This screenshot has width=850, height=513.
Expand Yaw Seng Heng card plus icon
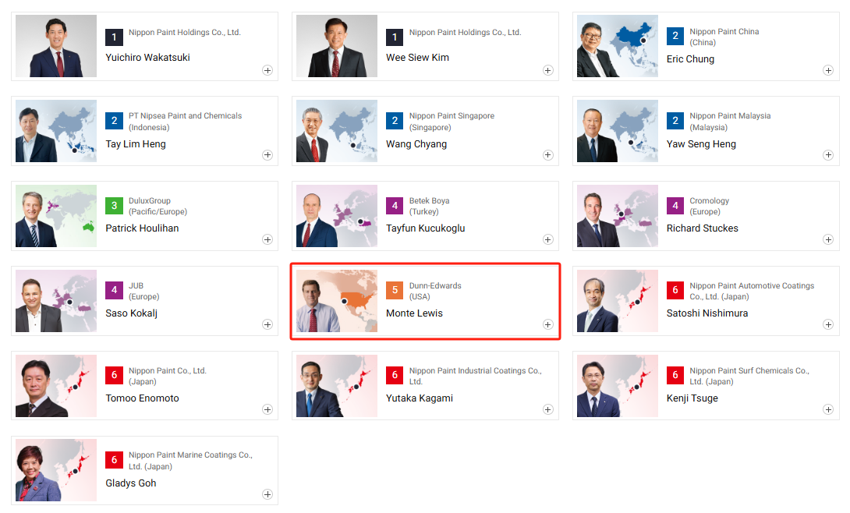pos(828,155)
